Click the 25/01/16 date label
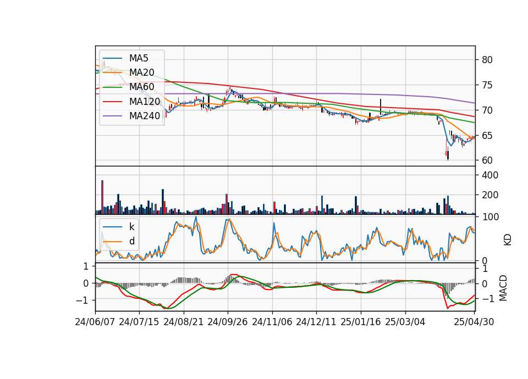 [361, 322]
